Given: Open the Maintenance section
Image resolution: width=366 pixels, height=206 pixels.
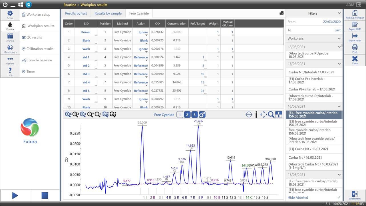Looking at the screenshot, I should coord(10,49).
